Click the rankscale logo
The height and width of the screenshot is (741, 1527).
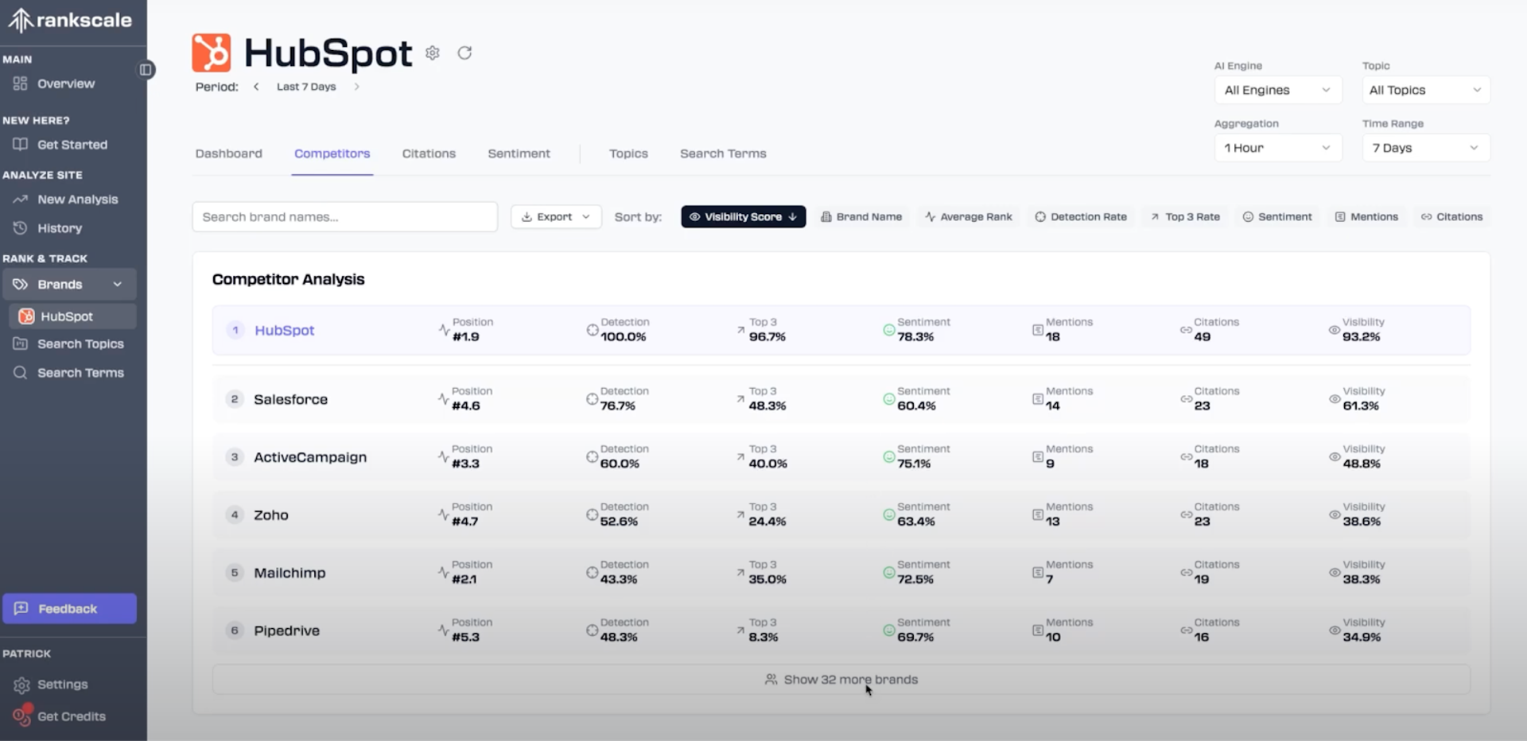pyautogui.click(x=69, y=20)
